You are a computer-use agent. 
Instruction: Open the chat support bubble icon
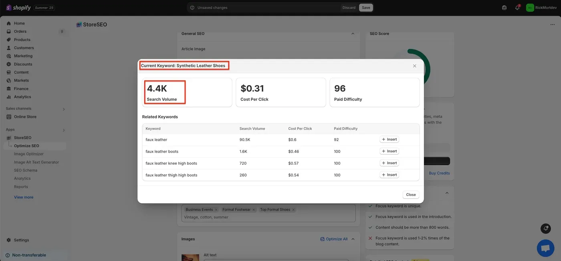[x=545, y=248]
